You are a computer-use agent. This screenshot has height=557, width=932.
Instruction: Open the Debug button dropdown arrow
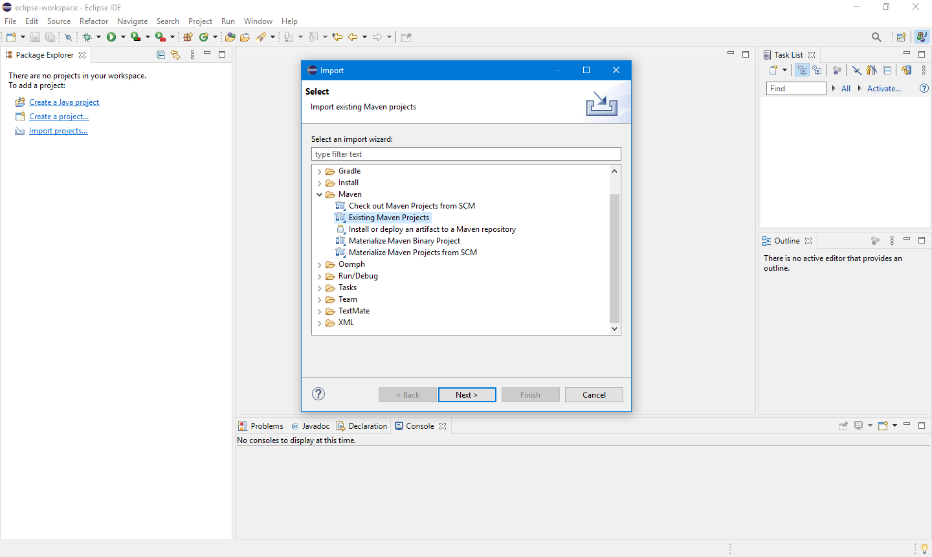click(x=98, y=37)
